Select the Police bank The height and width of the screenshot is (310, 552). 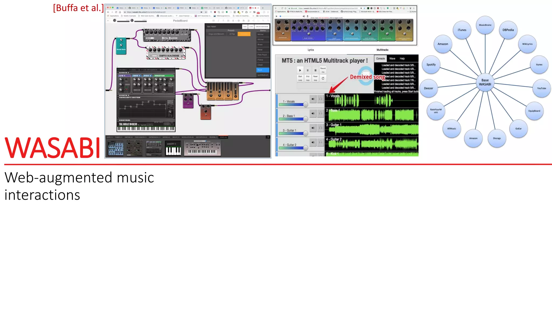(x=263, y=60)
